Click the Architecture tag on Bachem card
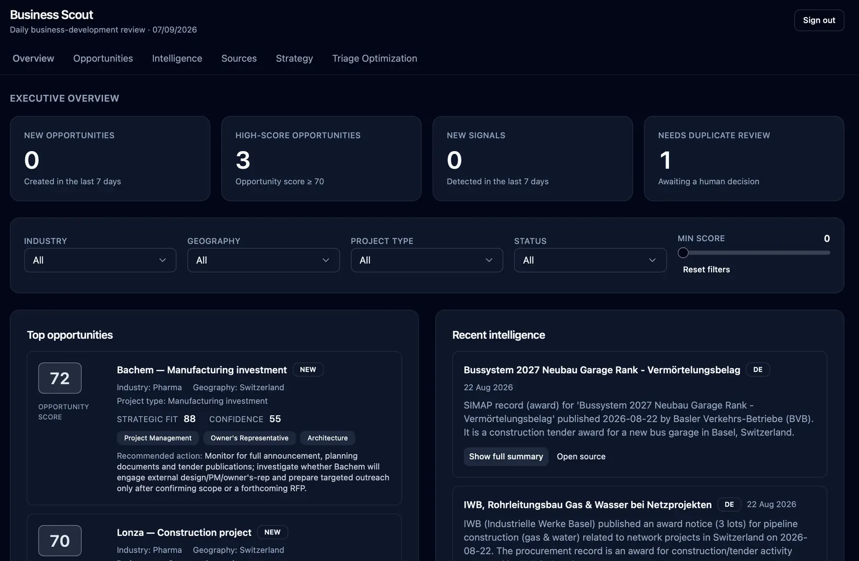 [x=328, y=438]
